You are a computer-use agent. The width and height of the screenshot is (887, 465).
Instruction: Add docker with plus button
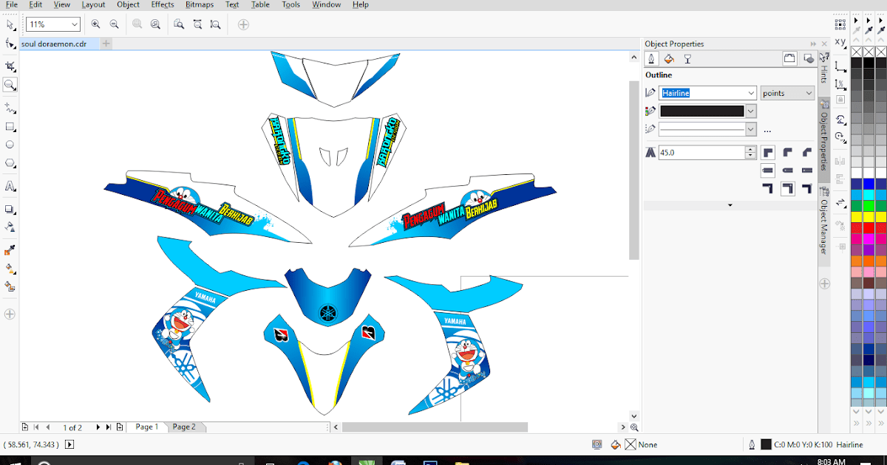[x=825, y=283]
